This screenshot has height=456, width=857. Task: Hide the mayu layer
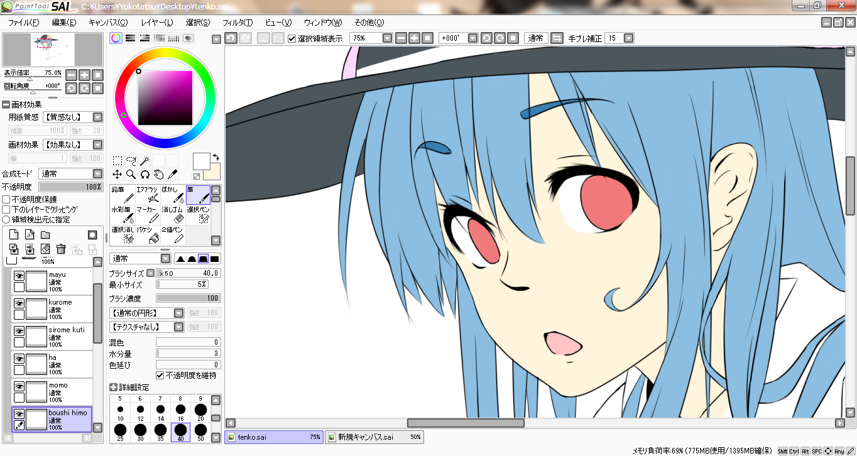pyautogui.click(x=19, y=275)
